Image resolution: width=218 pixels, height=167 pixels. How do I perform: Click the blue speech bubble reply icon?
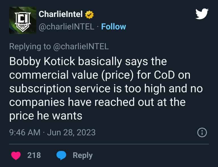coord(61,155)
